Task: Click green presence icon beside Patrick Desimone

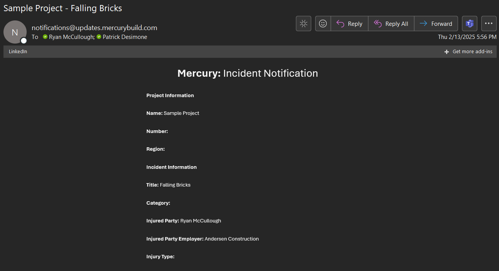Action: coord(99,37)
